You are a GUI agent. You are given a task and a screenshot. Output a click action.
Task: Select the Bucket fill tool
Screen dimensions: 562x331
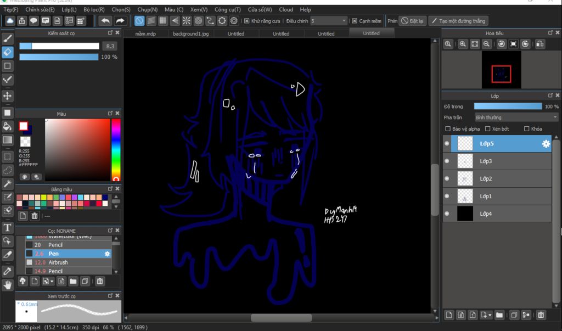tap(7, 126)
